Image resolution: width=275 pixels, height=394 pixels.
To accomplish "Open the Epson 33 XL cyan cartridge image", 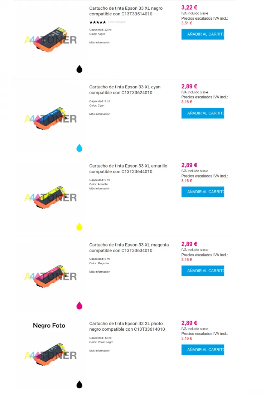I will [50, 118].
